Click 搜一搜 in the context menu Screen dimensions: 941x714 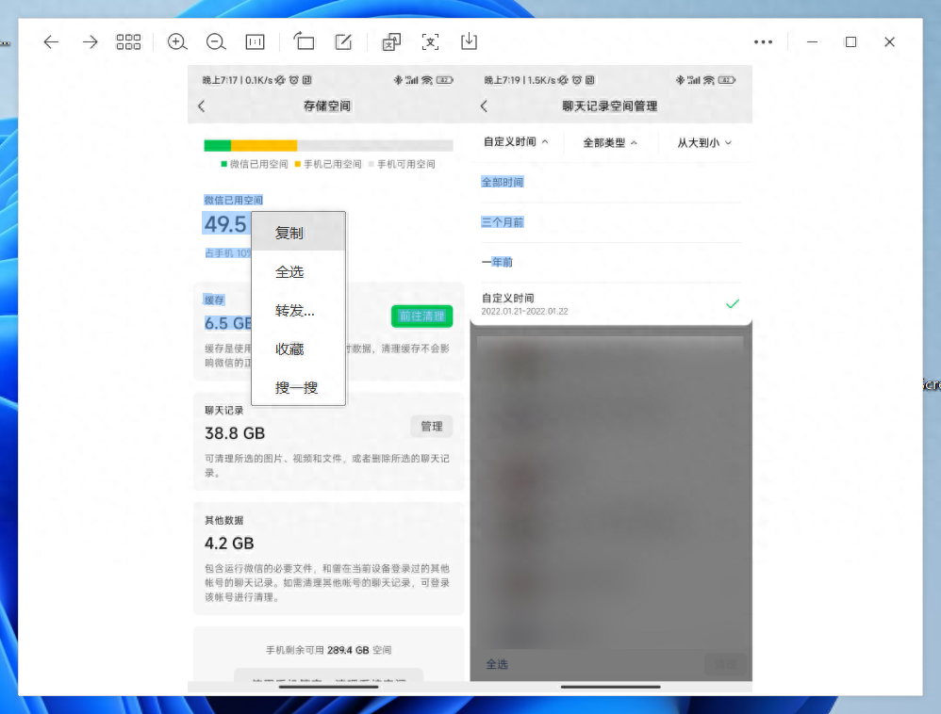[295, 387]
